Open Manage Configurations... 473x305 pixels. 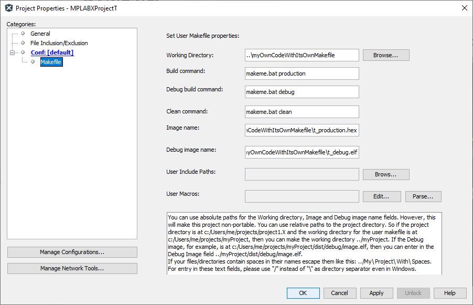click(72, 253)
